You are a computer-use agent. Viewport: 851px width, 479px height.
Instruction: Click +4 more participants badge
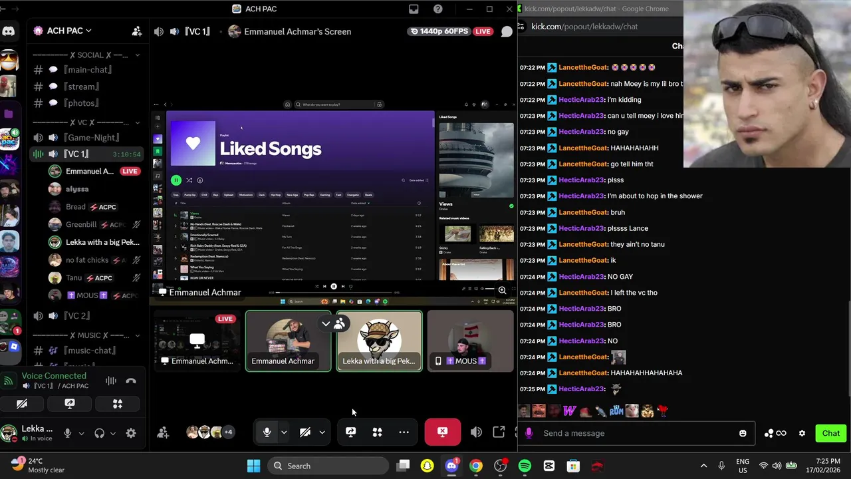click(228, 432)
